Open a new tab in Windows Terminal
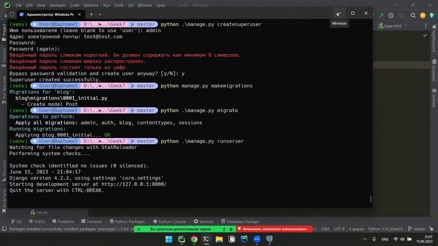This screenshot has height=246, width=438. (91, 14)
